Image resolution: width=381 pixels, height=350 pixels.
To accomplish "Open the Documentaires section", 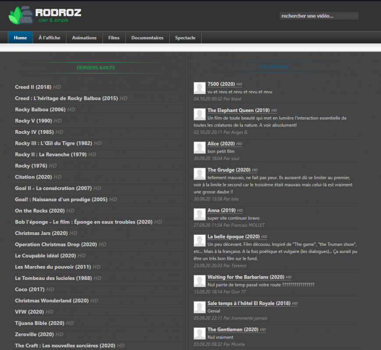I will coord(147,38).
